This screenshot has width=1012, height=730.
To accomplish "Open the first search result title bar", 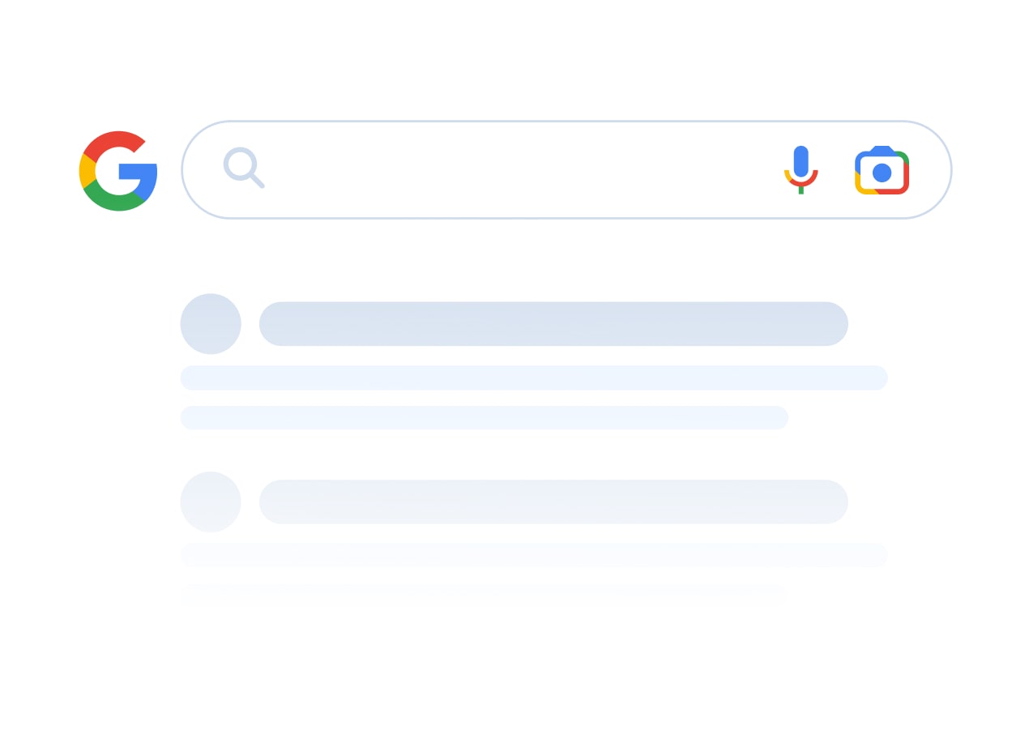I will click(553, 324).
